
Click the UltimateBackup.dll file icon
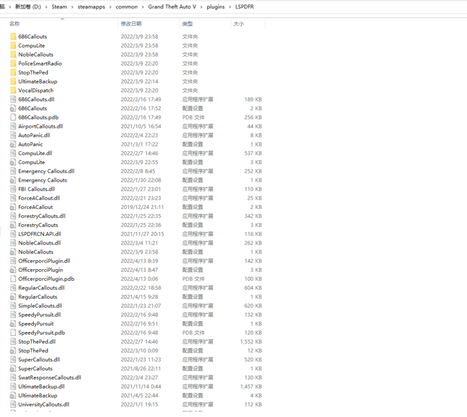click(x=12, y=386)
